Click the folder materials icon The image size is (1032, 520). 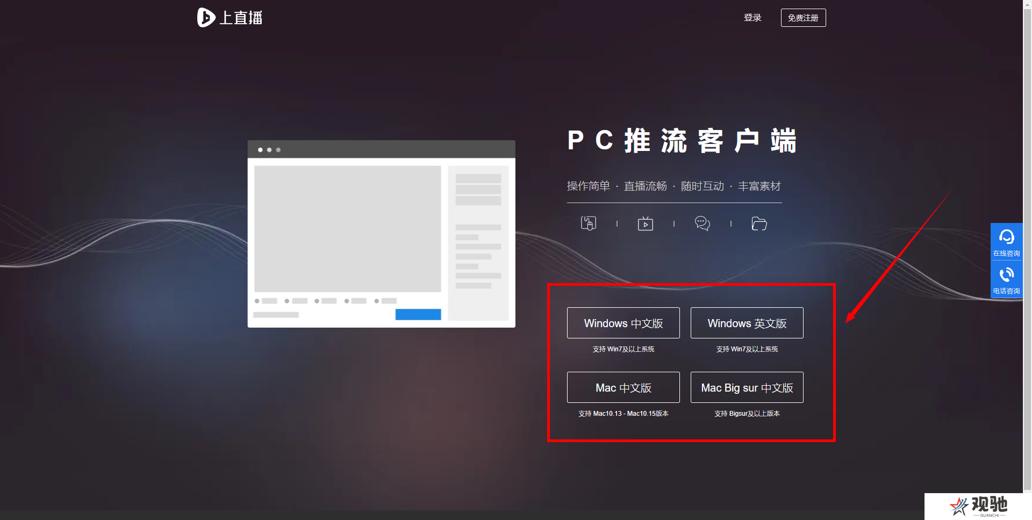click(x=759, y=223)
